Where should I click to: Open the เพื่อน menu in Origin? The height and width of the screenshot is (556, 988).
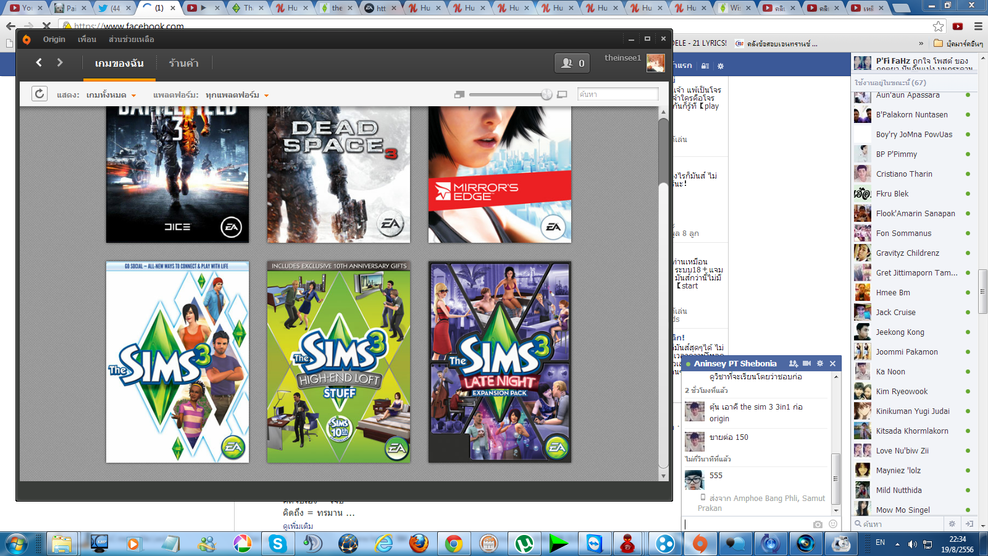tap(87, 40)
